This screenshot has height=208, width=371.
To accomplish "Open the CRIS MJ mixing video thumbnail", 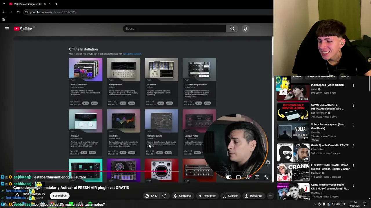I will 293,192.
